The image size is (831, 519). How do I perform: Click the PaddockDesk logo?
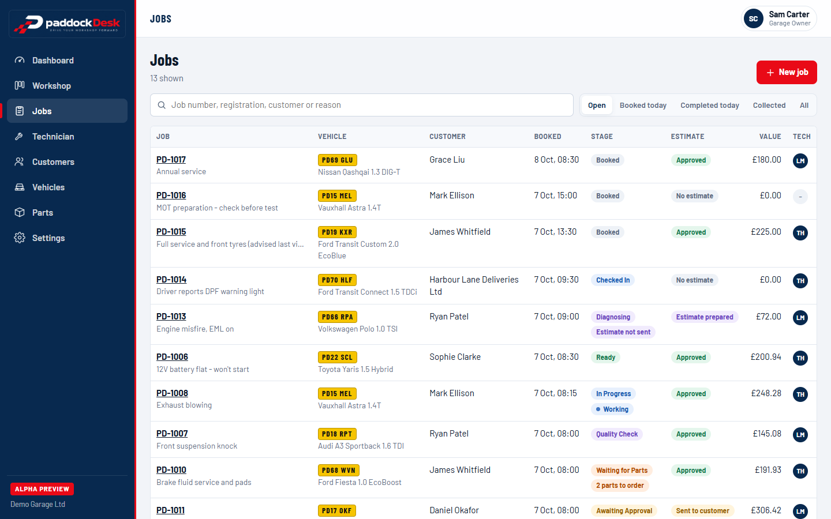point(67,24)
